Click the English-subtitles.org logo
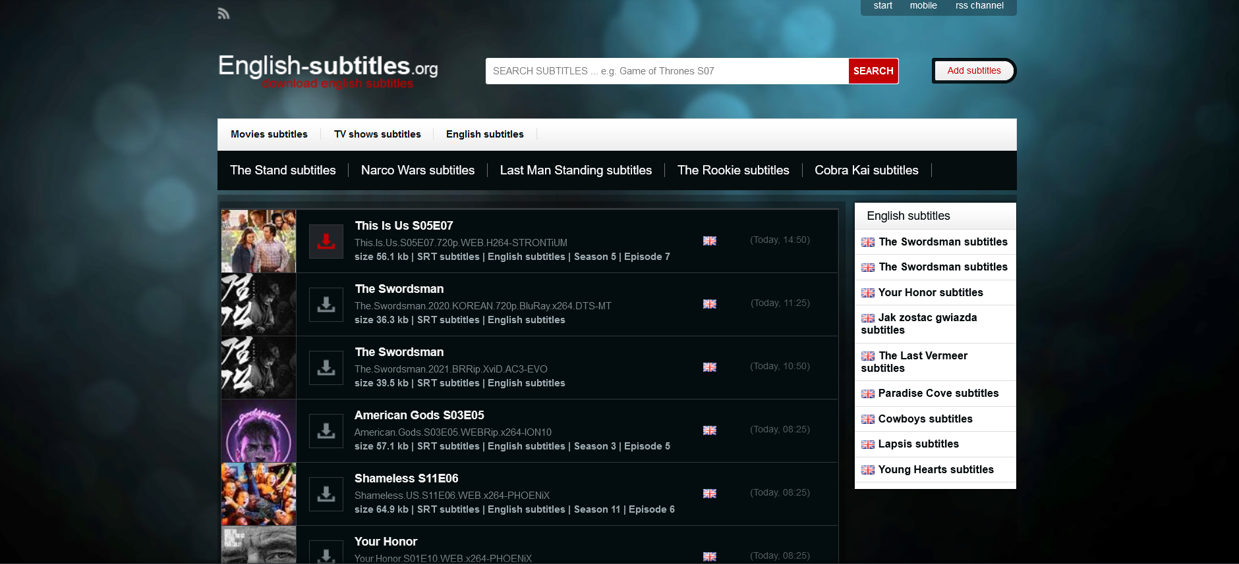Viewport: 1239px width, 564px height. 328,70
